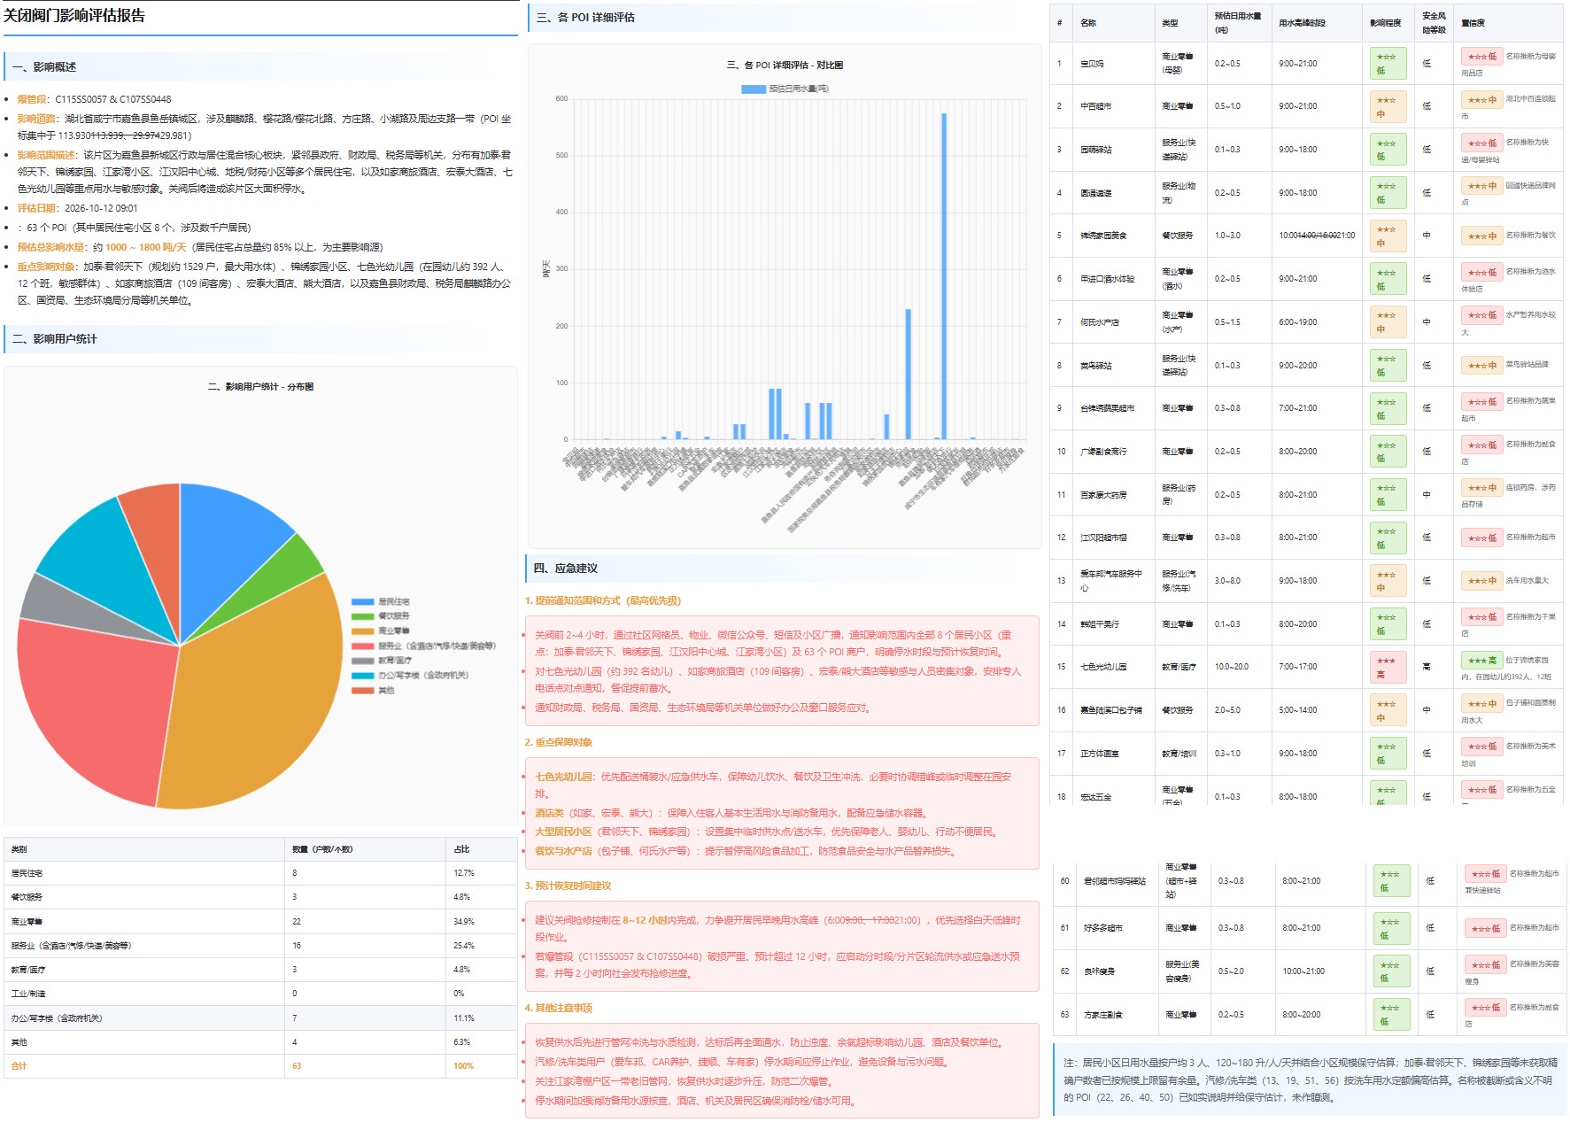Click the 中 impact badge for 中百超市
Screen dimensions: 1570x1122
coord(1388,106)
